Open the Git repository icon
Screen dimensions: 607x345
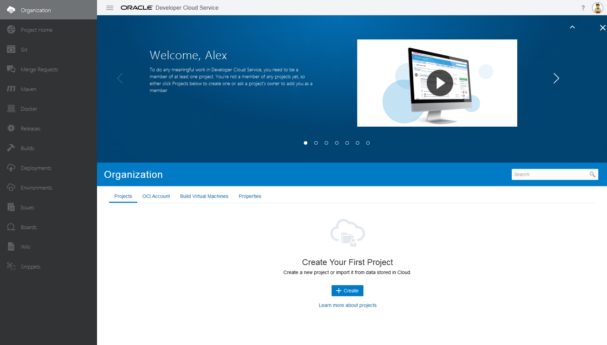point(11,49)
